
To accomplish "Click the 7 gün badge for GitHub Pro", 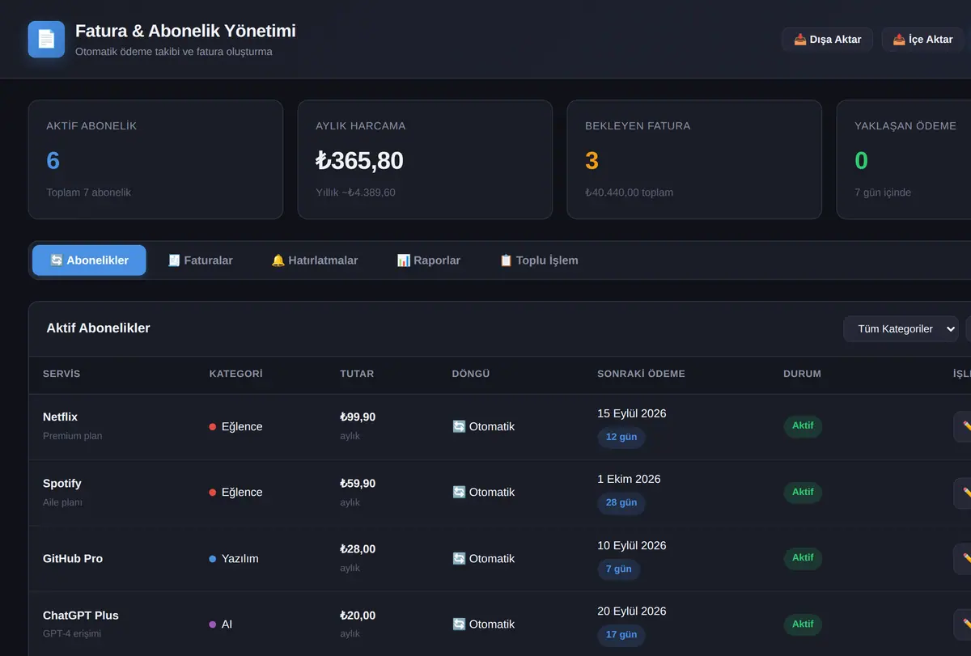I will (x=619, y=569).
